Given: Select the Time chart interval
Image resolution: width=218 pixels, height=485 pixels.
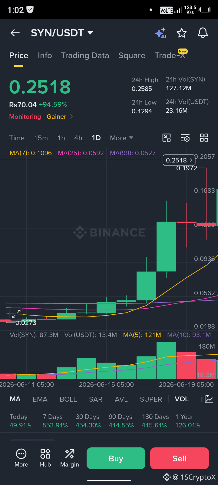Looking at the screenshot, I should click(x=17, y=138).
